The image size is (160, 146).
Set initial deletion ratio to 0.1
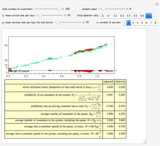tap(109, 16)
